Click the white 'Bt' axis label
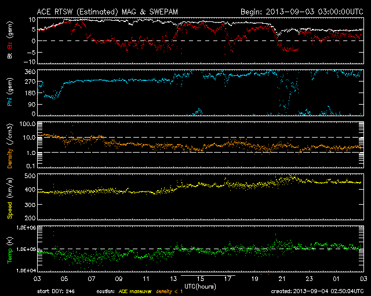The height and width of the screenshot is (296, 371). [x=10, y=55]
